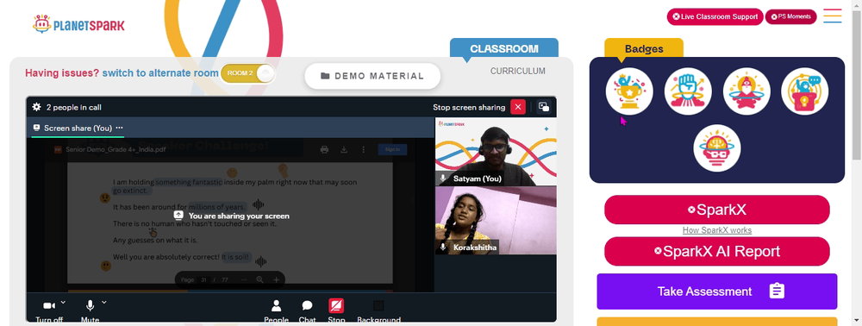Image resolution: width=862 pixels, height=326 pixels.
Task: Click the PlanetSpark logo
Action: coord(78,24)
